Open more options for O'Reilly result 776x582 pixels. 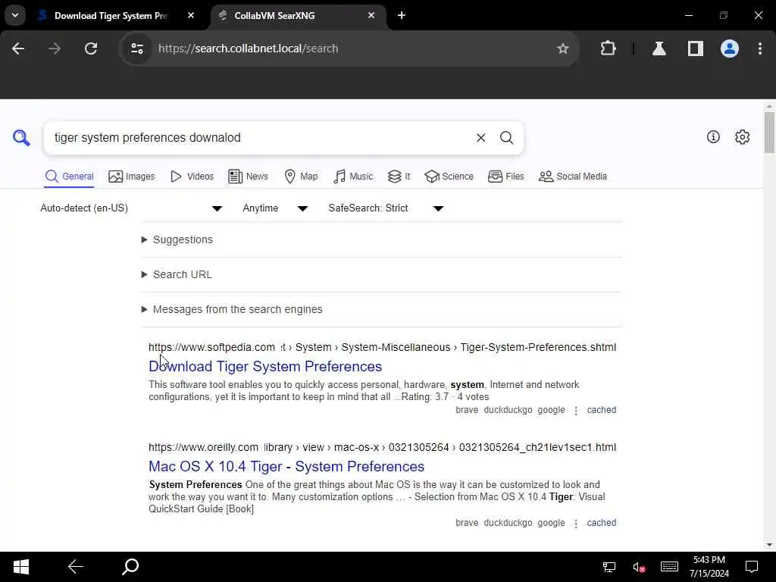pyautogui.click(x=576, y=524)
